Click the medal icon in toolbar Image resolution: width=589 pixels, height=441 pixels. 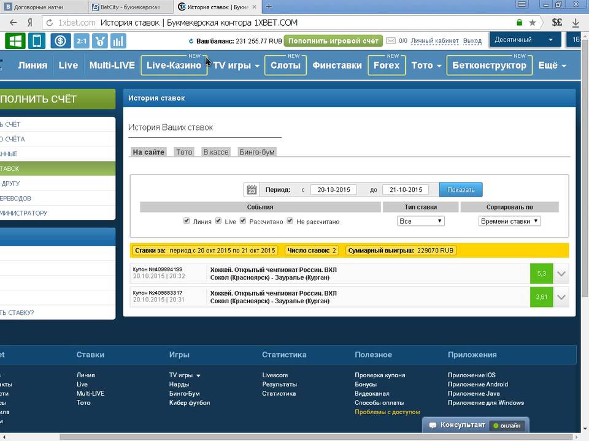[x=99, y=41]
